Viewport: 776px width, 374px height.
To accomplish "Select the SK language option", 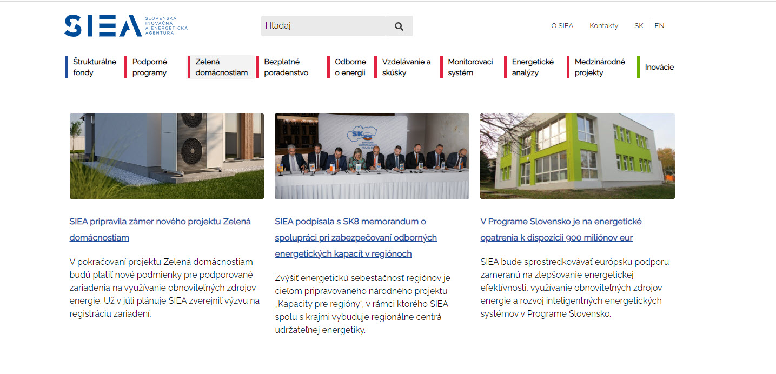I will point(639,25).
